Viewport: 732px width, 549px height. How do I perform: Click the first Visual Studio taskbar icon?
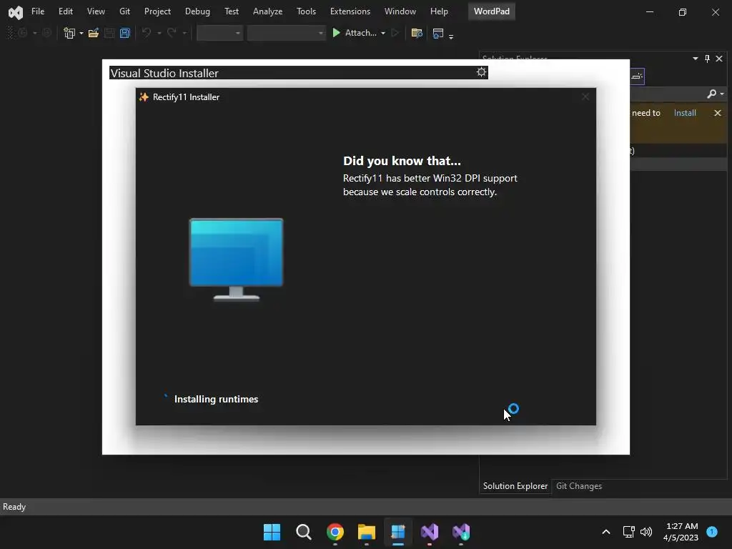tap(430, 532)
